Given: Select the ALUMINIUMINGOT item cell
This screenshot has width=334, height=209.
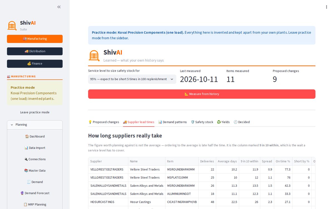Looking at the screenshot, I should [x=182, y=194].
